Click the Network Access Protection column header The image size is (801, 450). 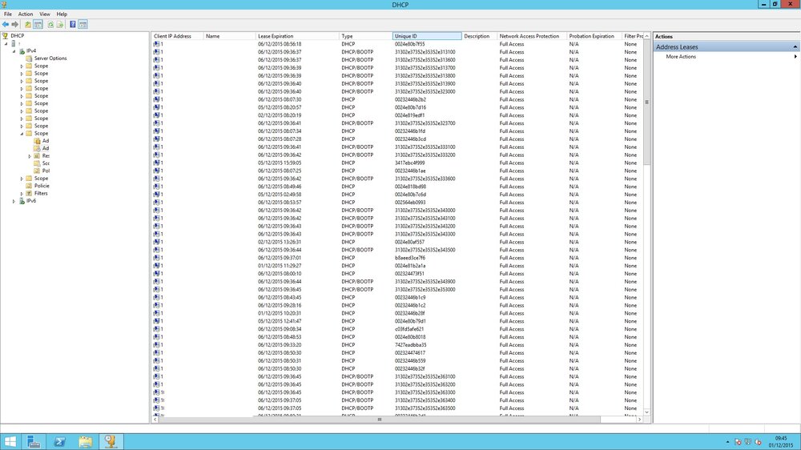[x=532, y=36]
